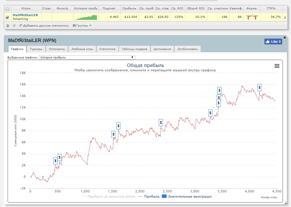This screenshot has height=207, width=291.
Task: Toggle the header select-all checkbox
Action: pyautogui.click(x=7, y=9)
